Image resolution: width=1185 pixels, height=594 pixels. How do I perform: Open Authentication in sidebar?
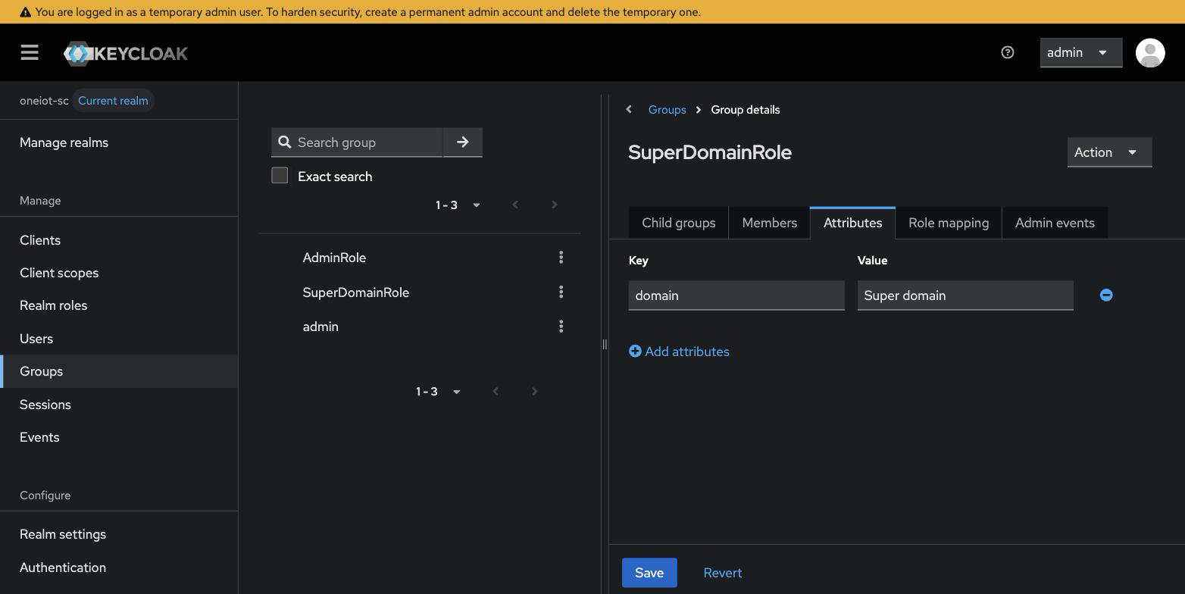coord(119,567)
